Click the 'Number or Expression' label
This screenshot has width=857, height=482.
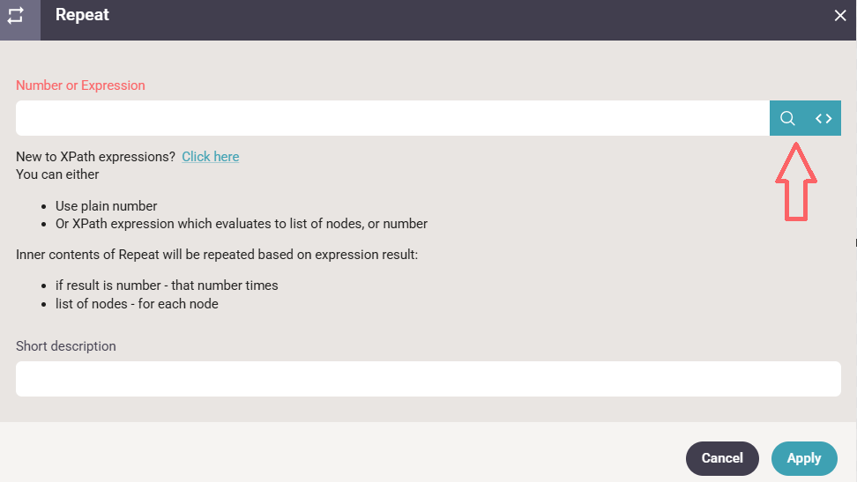click(x=80, y=85)
